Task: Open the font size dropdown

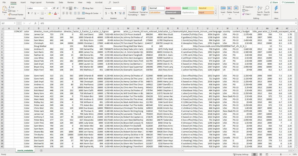Action: (51, 8)
